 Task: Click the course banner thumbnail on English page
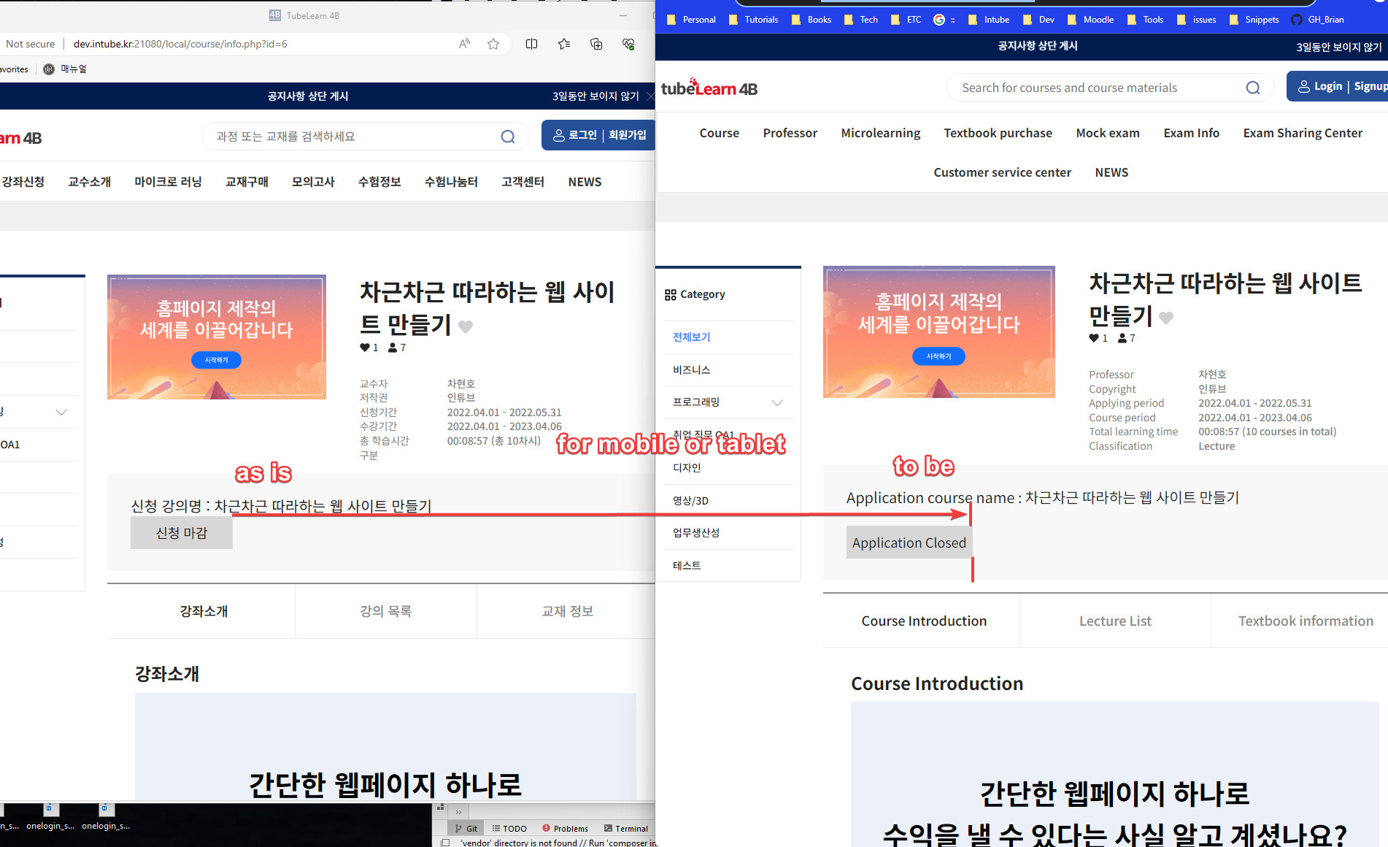[938, 331]
